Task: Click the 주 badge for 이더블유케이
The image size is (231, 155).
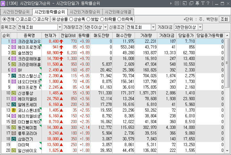Action: (14, 122)
